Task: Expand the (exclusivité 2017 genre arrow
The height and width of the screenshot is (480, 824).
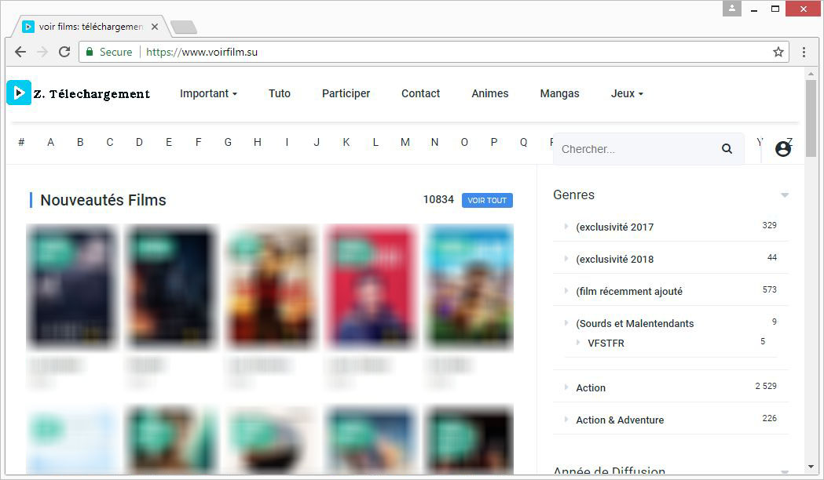Action: click(566, 227)
